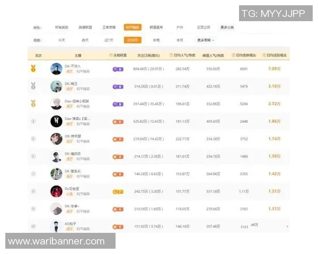Screen dimensions: 318x254
Task: Click info icon beside 日均弹幕观众 header
Action: 233,55
